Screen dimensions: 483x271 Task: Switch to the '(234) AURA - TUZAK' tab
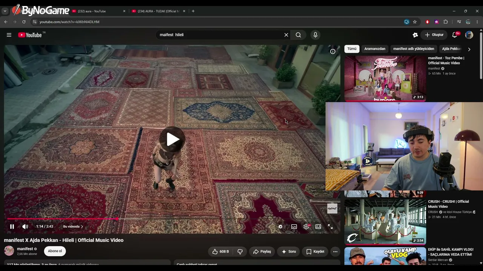pyautogui.click(x=158, y=11)
